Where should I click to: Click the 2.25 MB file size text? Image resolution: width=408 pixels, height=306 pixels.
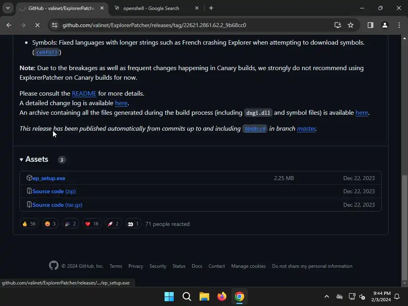(284, 178)
